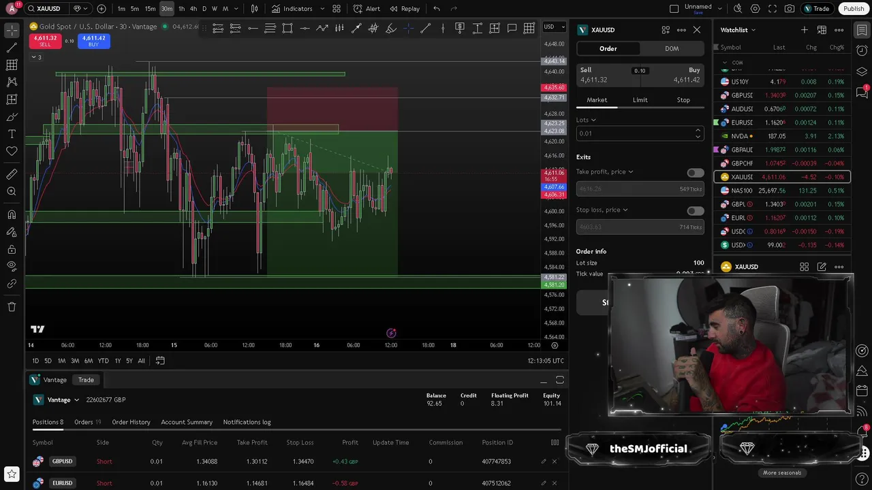872x490 pixels.
Task: Enable the Take profit toggle
Action: [696, 173]
